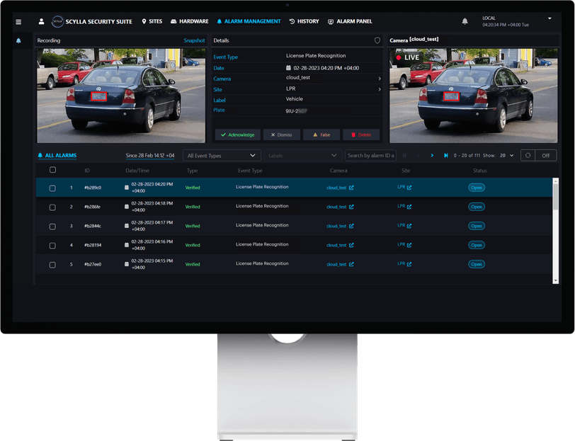The image size is (575, 441).
Task: Click Open status for alarm #b28194
Action: (477, 245)
